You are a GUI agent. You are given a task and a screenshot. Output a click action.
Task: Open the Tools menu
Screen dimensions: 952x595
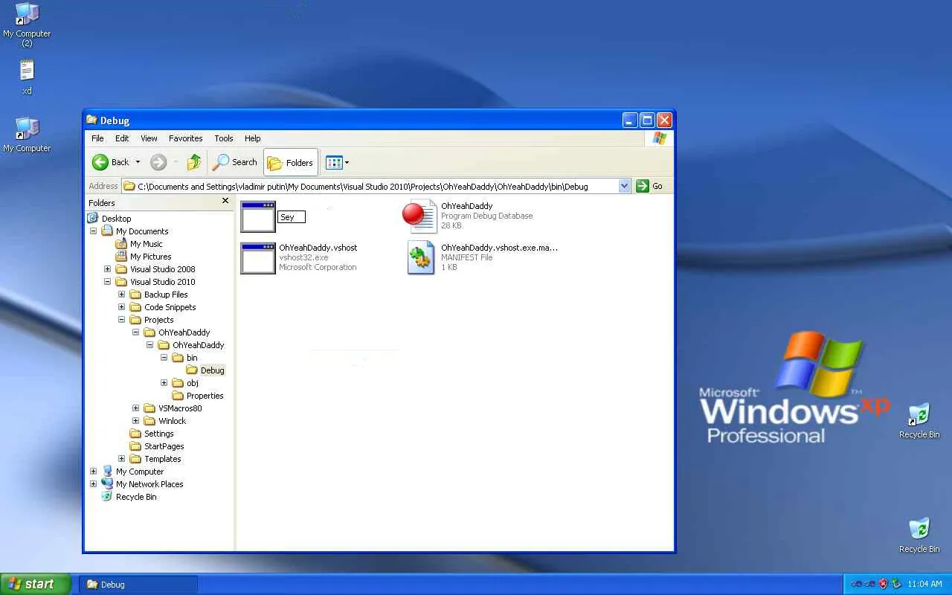pyautogui.click(x=223, y=138)
